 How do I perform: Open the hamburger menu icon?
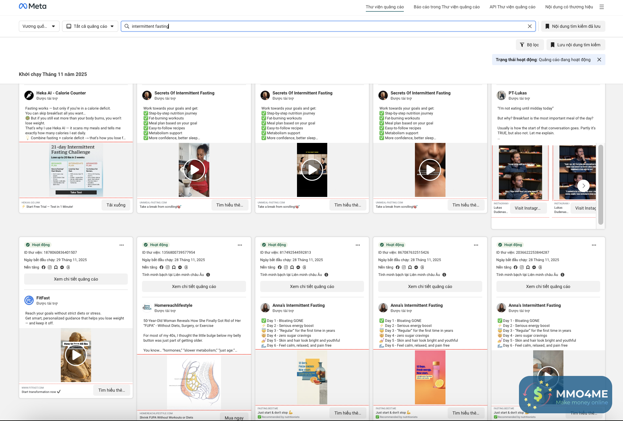tap(602, 7)
